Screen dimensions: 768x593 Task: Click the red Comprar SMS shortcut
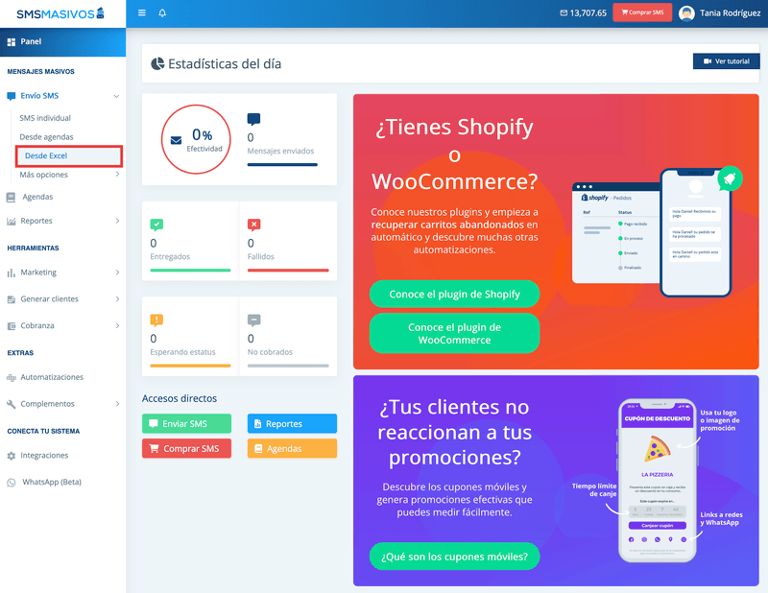[186, 448]
